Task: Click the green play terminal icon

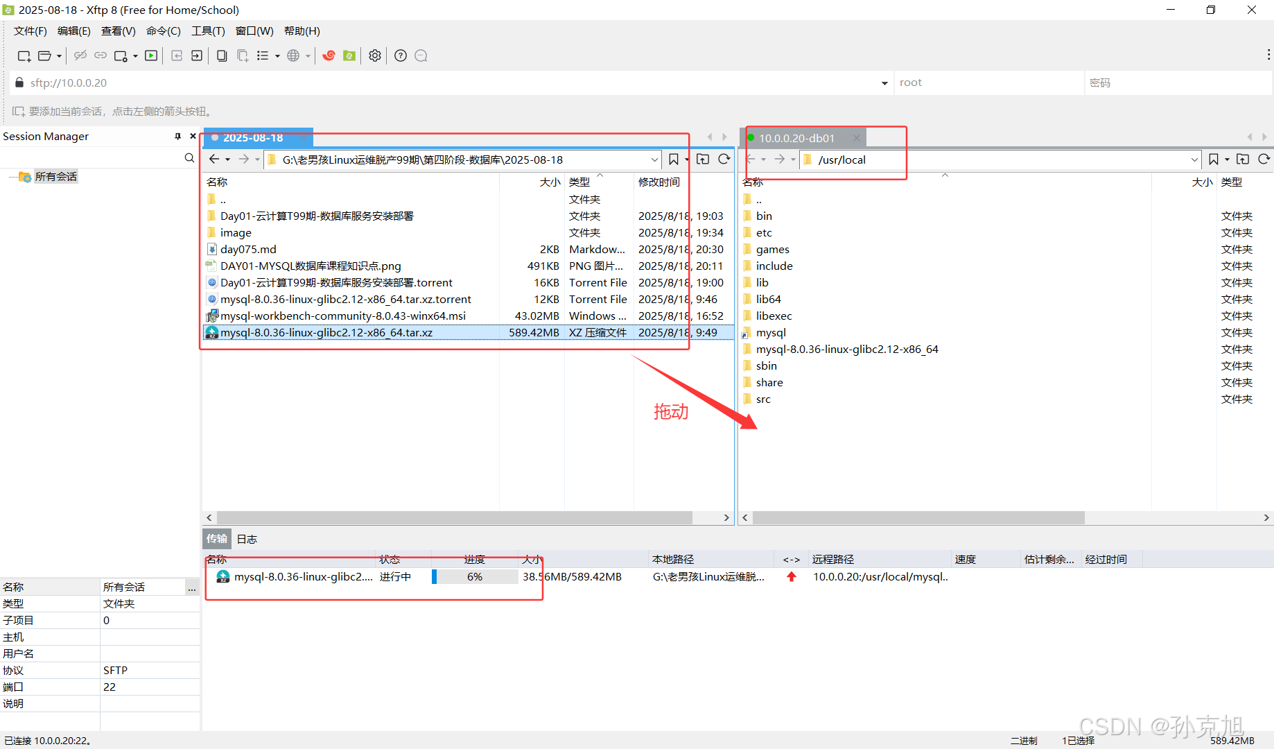Action: pyautogui.click(x=151, y=55)
